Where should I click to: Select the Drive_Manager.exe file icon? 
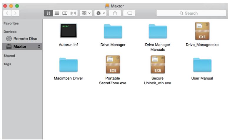[x=202, y=31]
